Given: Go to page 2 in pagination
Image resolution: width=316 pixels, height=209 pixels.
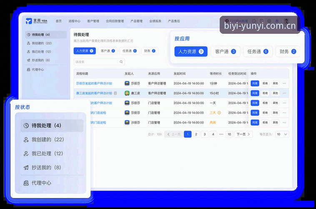Looking at the screenshot, I should point(196,134).
